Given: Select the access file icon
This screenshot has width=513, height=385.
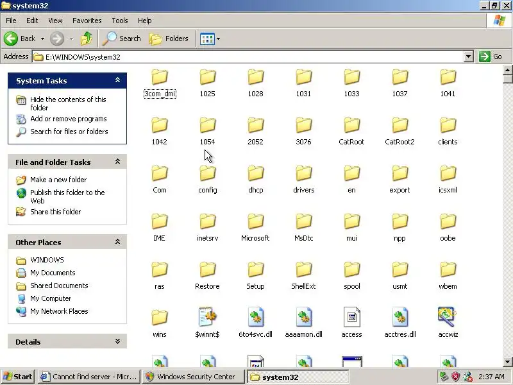Looking at the screenshot, I should coord(351,317).
